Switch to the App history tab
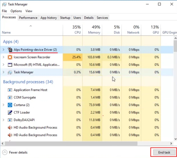This screenshot has width=177, height=158. [49, 18]
